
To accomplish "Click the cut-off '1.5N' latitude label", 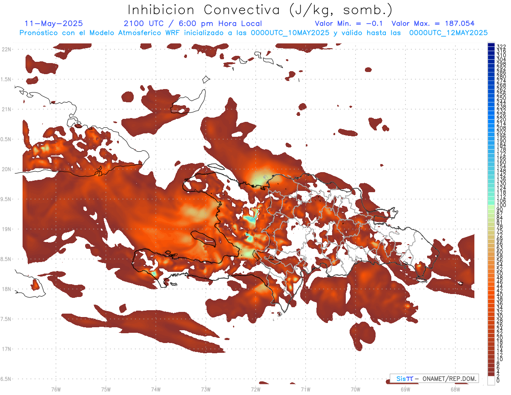I will coord(6,79).
